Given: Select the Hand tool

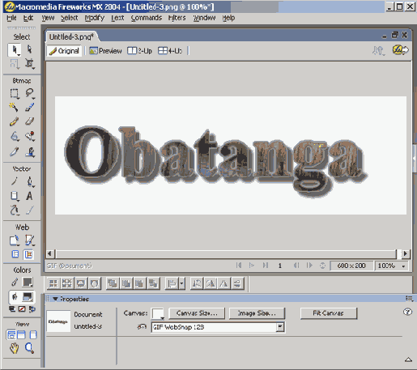Looking at the screenshot, I should (14, 348).
